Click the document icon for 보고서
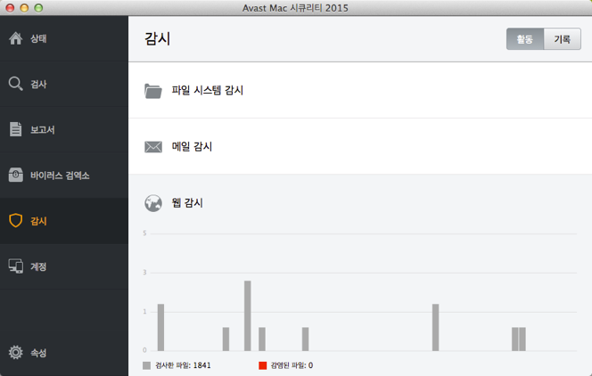Viewport: 592px width, 376px height. (x=15, y=129)
